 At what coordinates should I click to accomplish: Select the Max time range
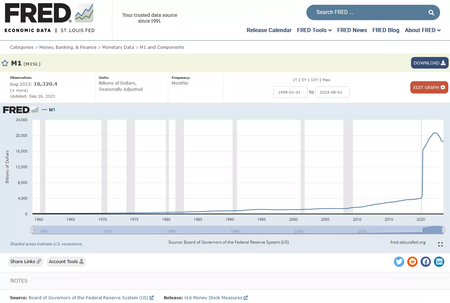point(326,80)
